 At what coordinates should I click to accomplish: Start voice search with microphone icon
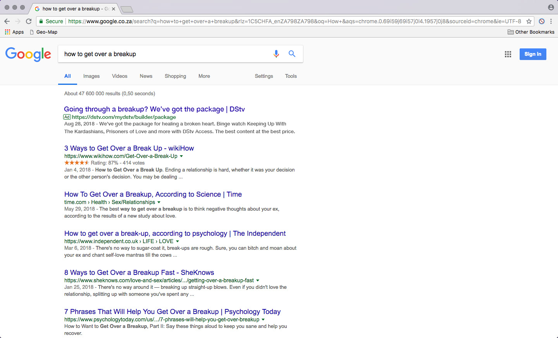[276, 54]
